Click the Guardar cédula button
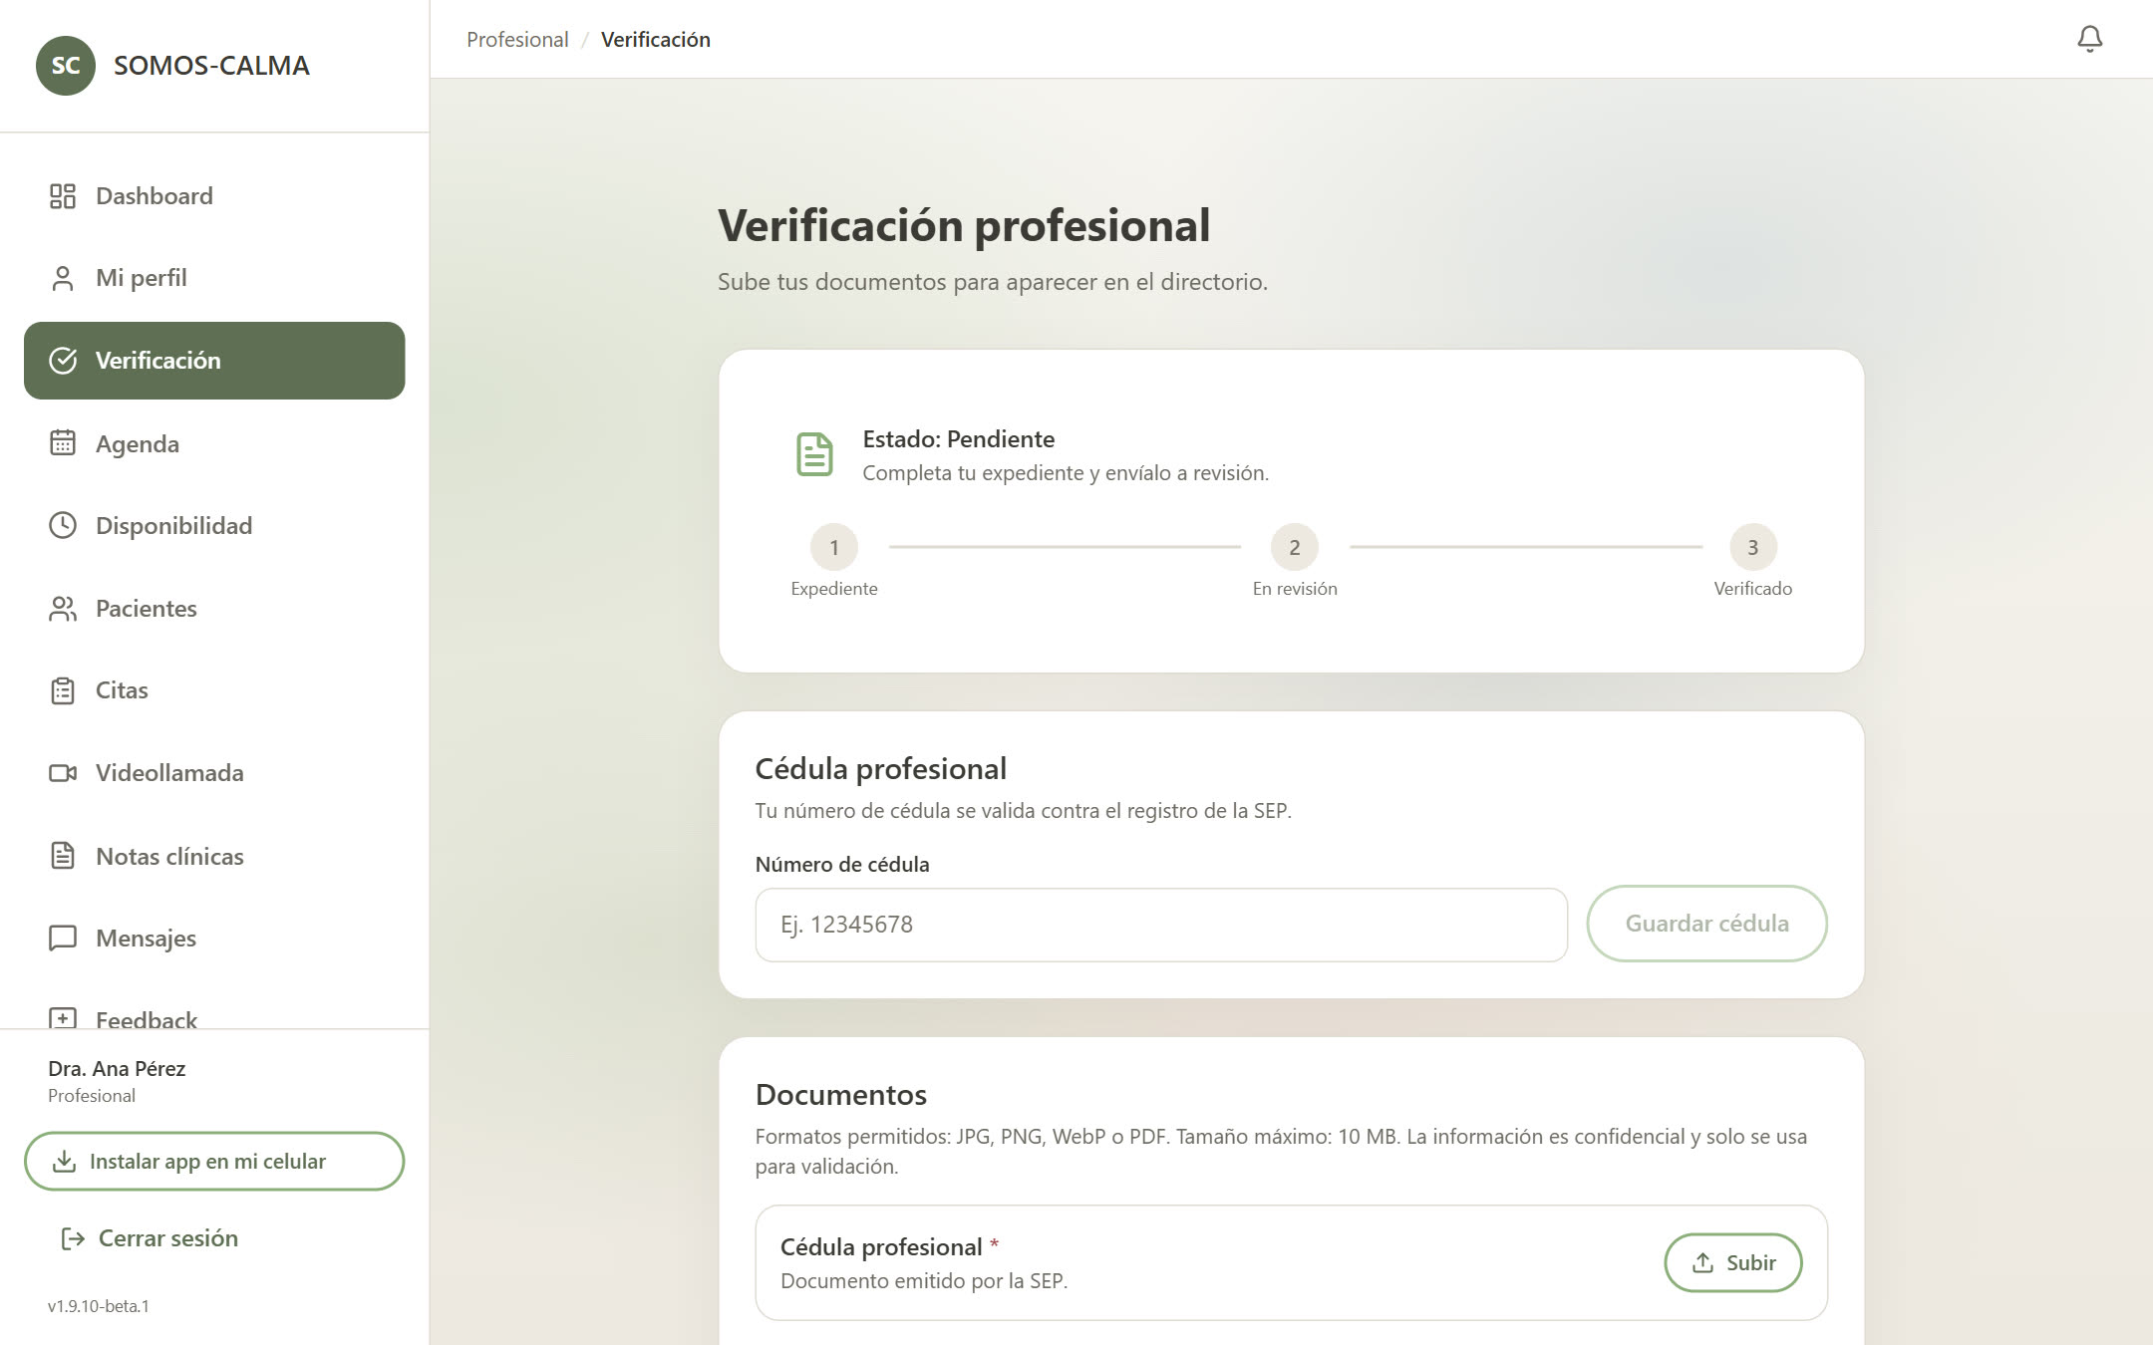 (1706, 924)
